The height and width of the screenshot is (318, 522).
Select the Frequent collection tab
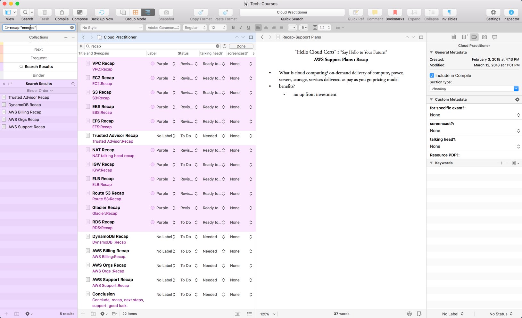click(38, 58)
